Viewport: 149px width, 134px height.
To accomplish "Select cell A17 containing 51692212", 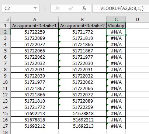I will pyautogui.click(x=35, y=126).
